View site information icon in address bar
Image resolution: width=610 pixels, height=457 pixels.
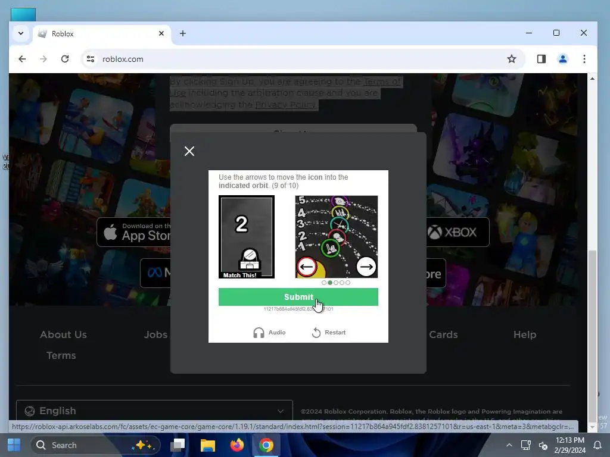[x=91, y=59]
